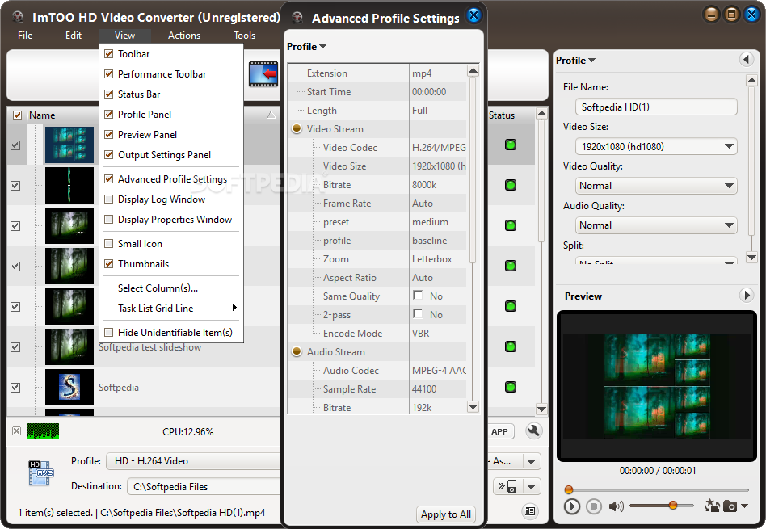Stop the preview playback

(x=594, y=506)
